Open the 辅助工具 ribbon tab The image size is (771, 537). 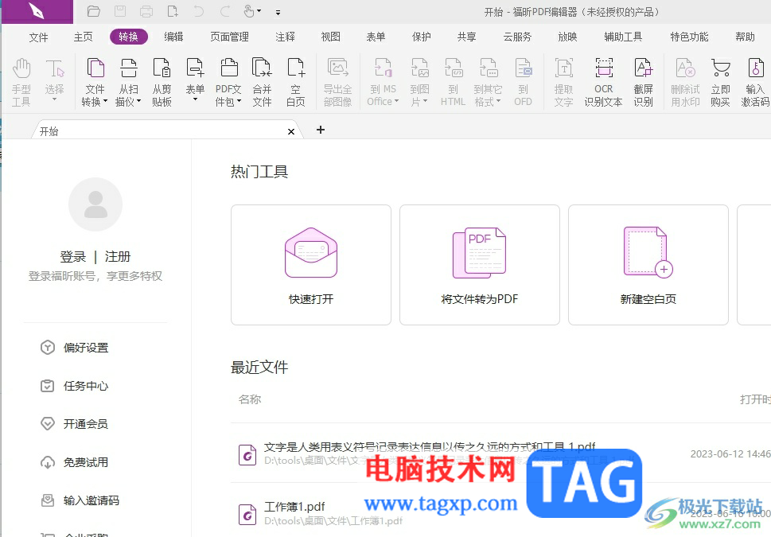623,37
